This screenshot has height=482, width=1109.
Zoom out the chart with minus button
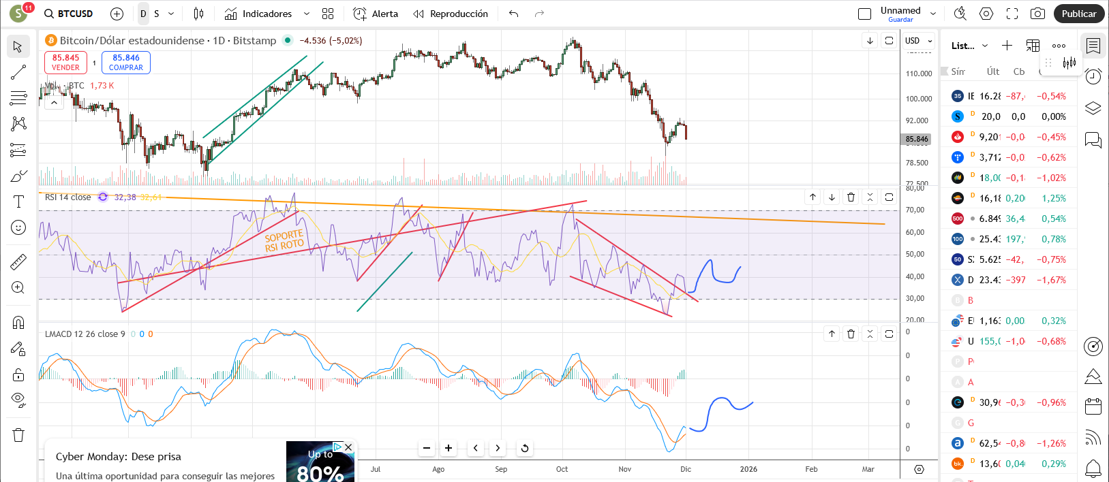point(427,448)
